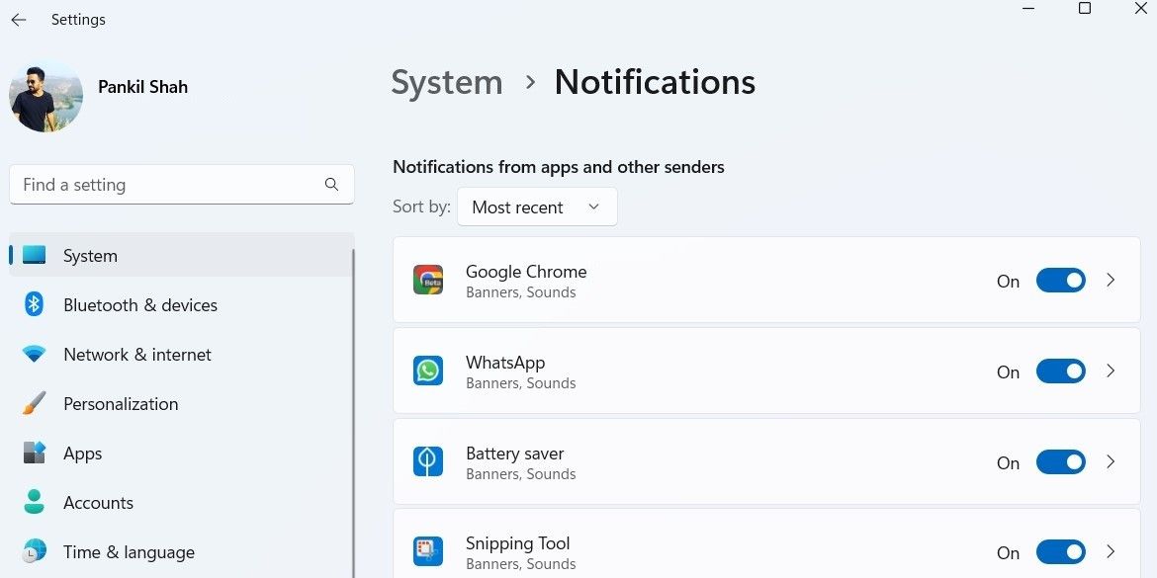Disable WhatsApp notifications
The height and width of the screenshot is (578, 1157).
[x=1060, y=371]
